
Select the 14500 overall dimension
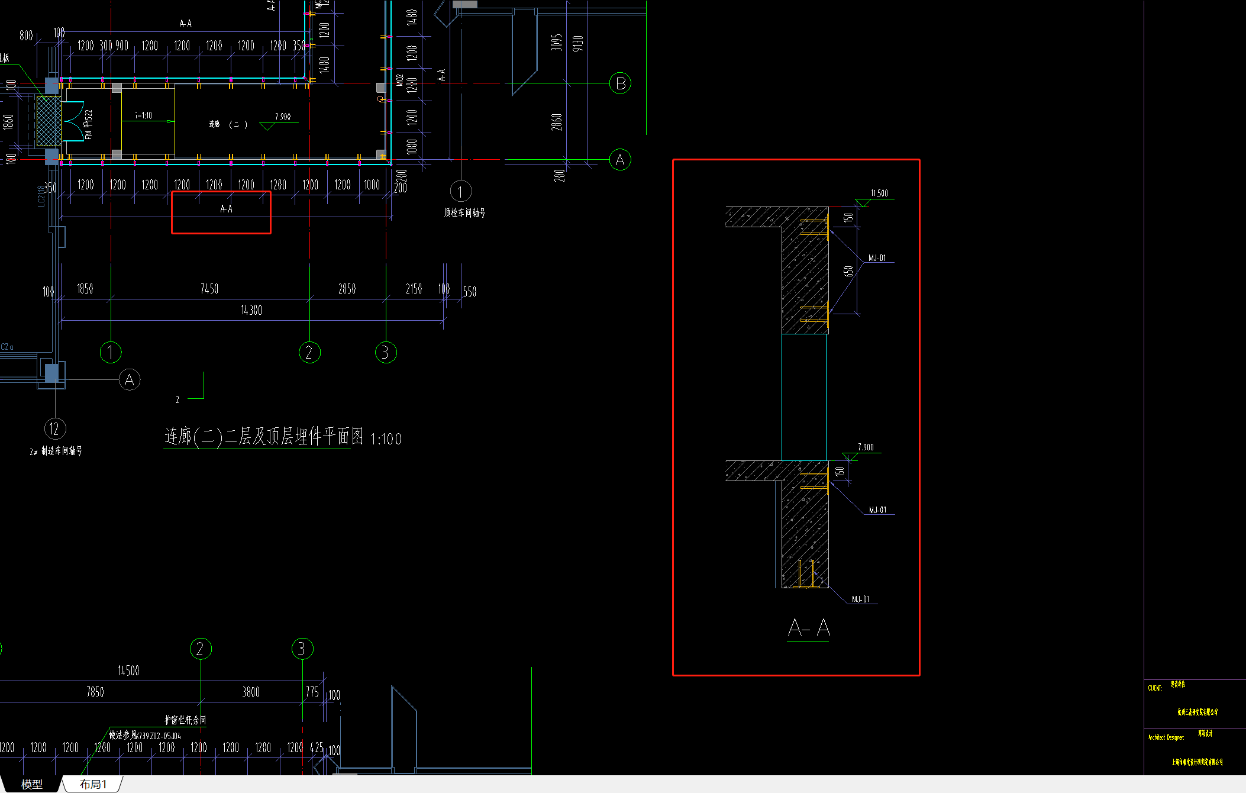coord(129,670)
